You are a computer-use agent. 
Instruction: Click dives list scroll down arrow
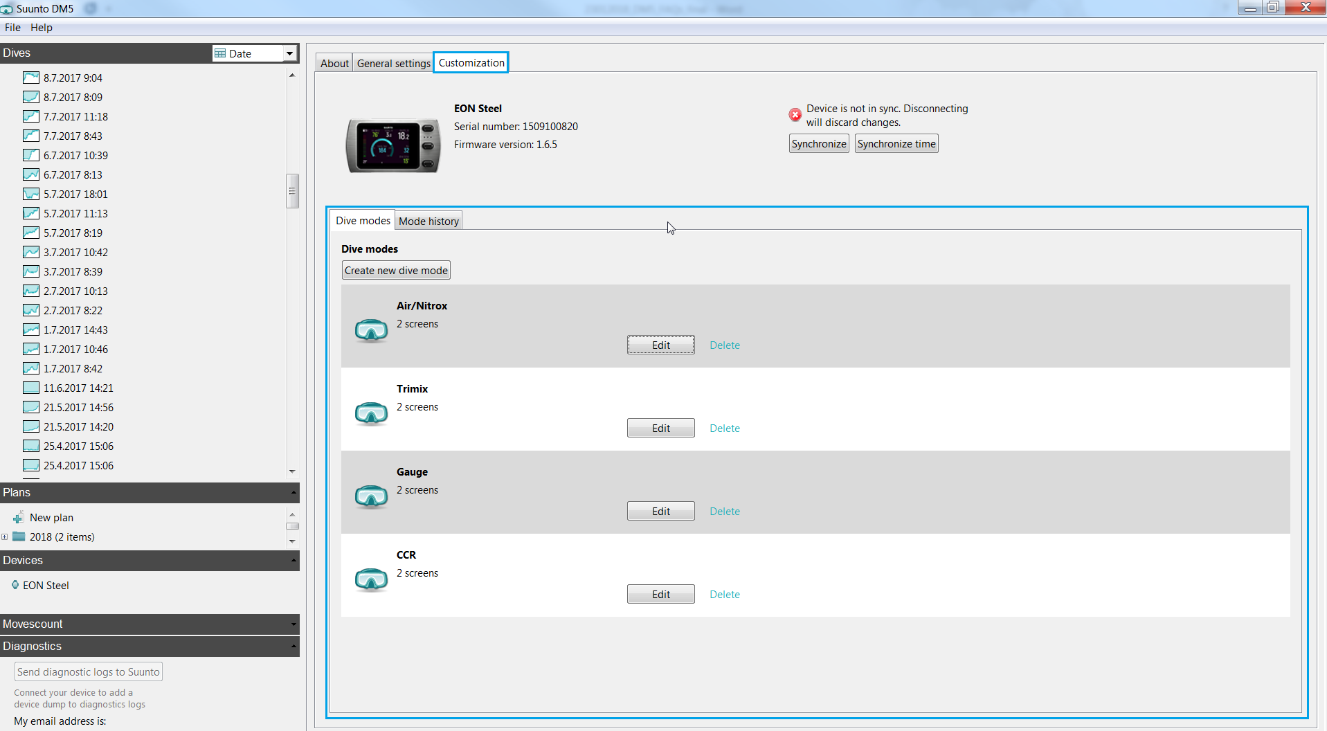(292, 471)
